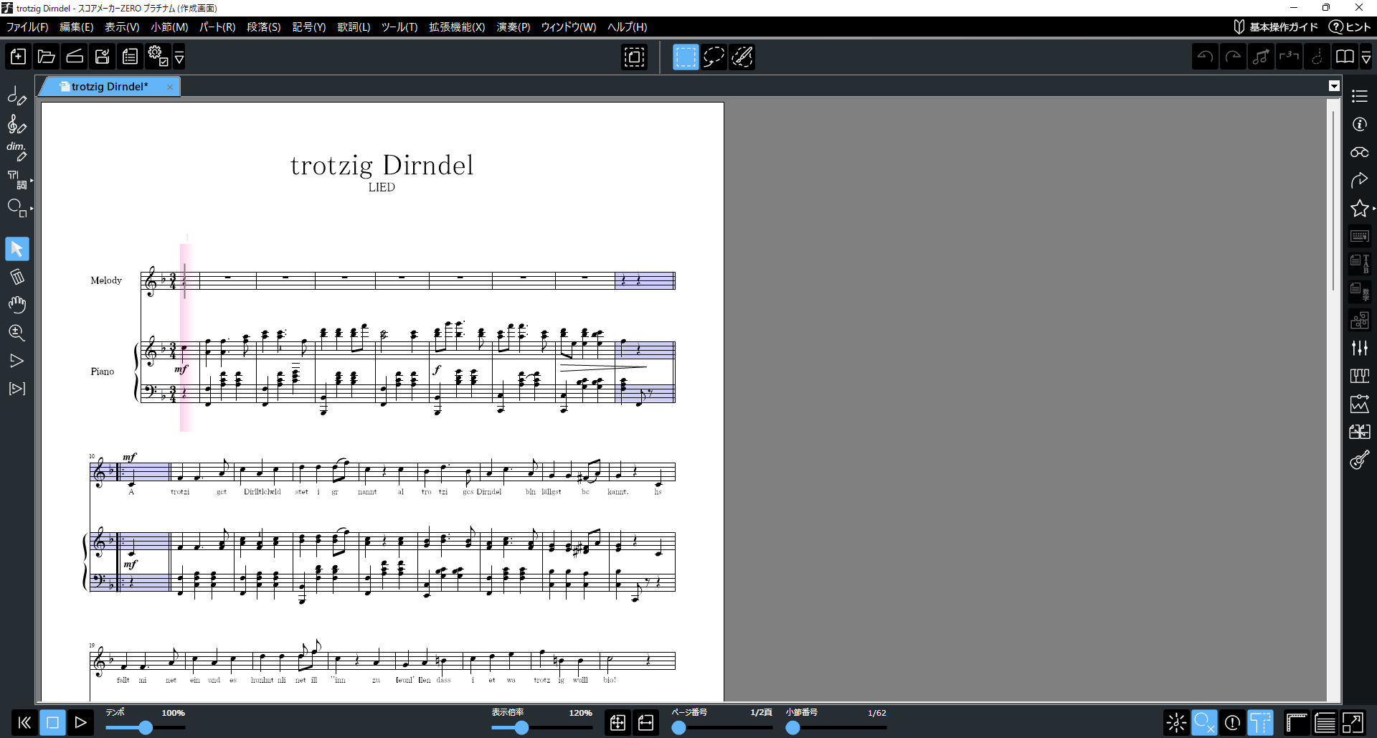Select the trotzig Dirndel* document tab
Screen dimensions: 1377x738
[x=109, y=87]
